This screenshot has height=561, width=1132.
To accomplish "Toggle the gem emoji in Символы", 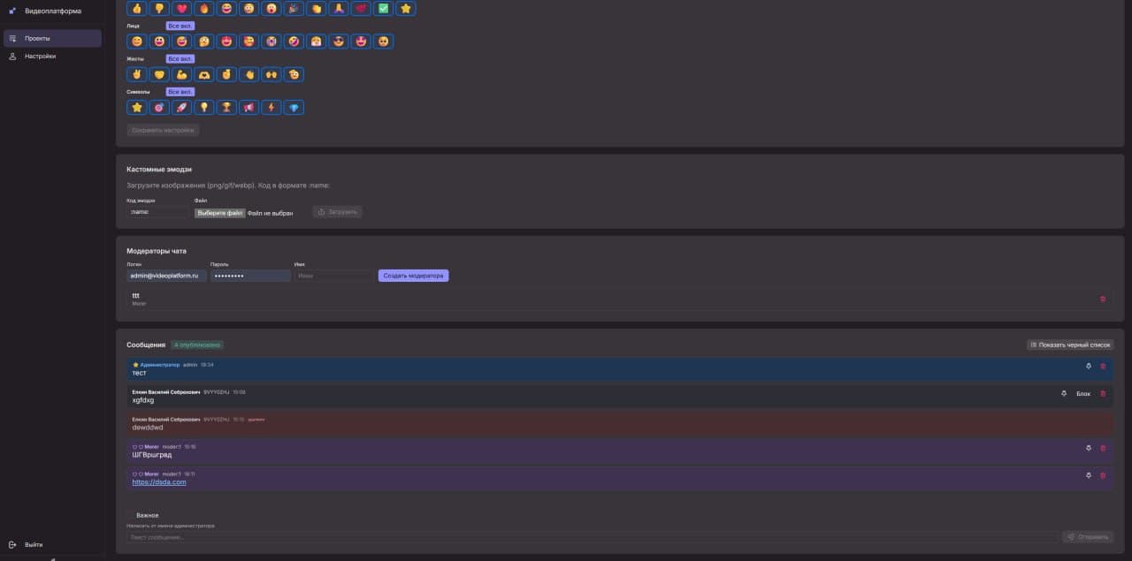I will 294,108.
